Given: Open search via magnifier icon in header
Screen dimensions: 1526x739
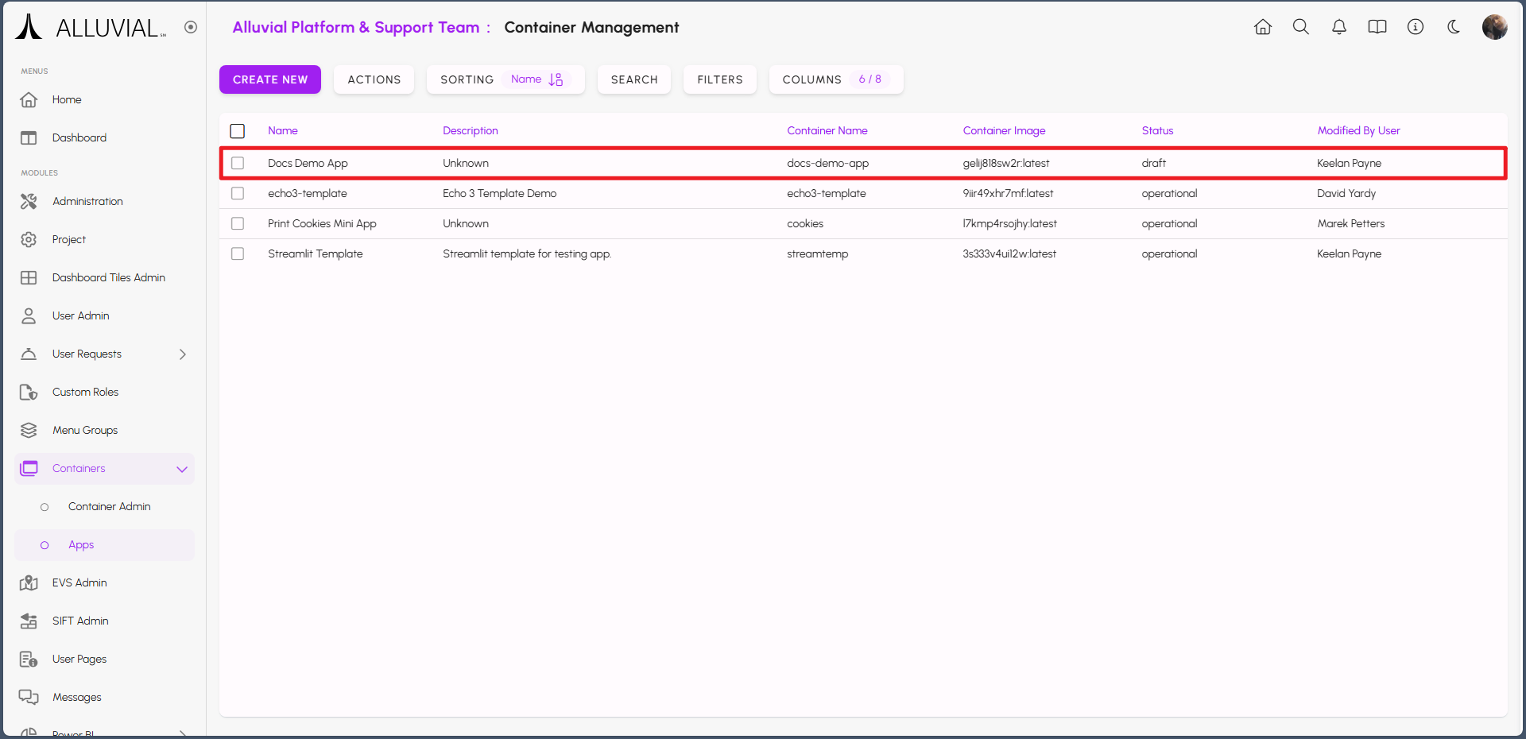Looking at the screenshot, I should 1300,27.
